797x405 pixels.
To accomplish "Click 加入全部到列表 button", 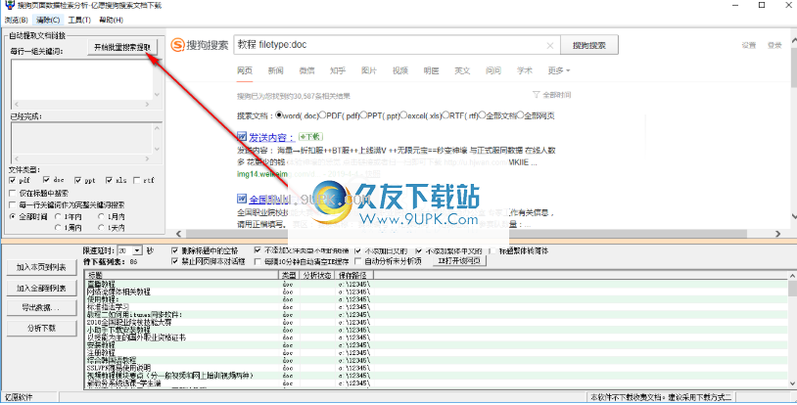I will pyautogui.click(x=42, y=288).
